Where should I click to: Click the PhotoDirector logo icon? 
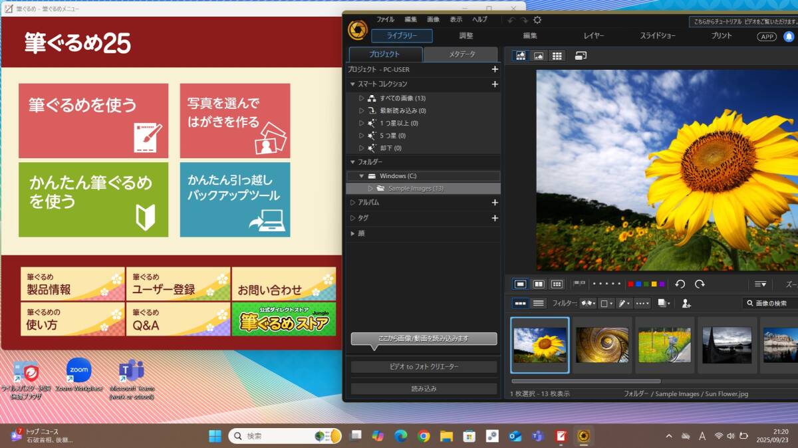[357, 30]
